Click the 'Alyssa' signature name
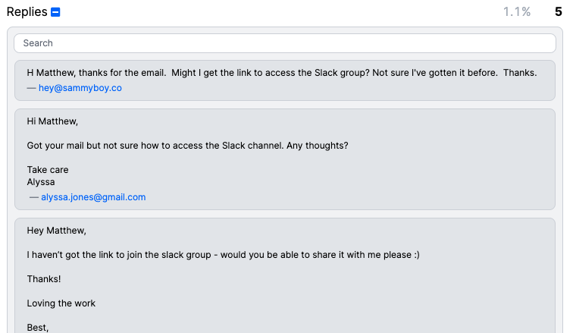Image resolution: width=573 pixels, height=333 pixels. [x=41, y=182]
